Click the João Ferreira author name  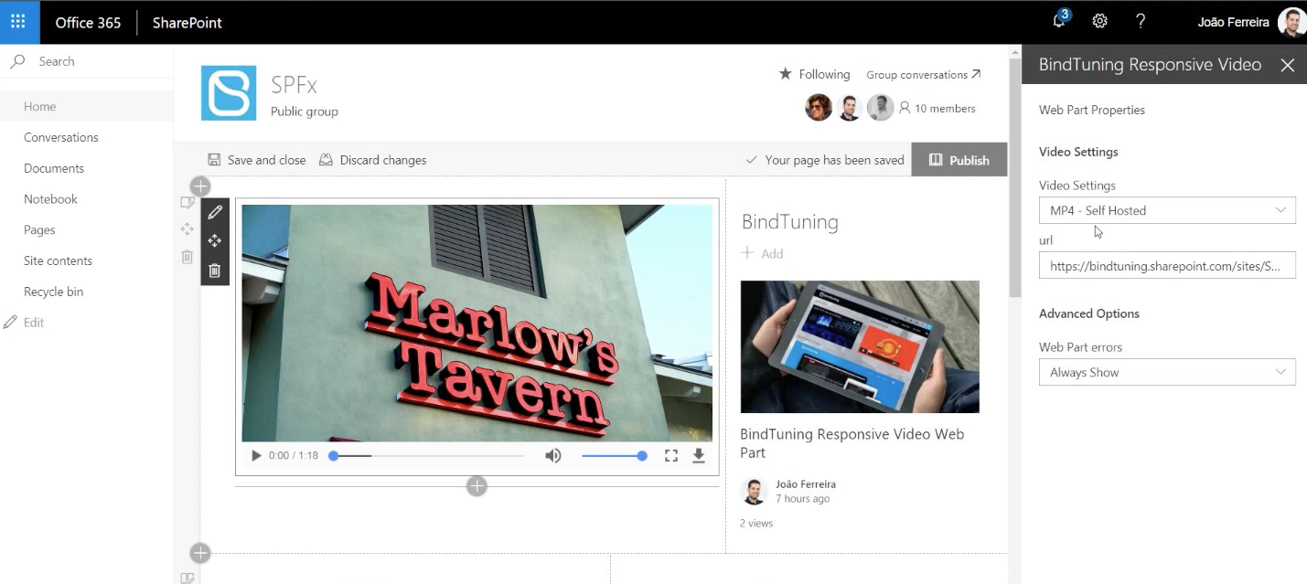pos(806,484)
